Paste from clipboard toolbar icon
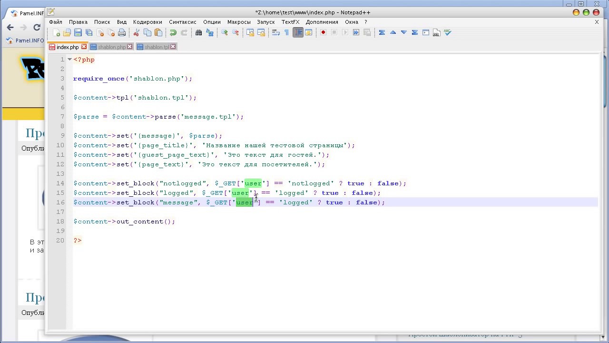The image size is (609, 343). (158, 32)
